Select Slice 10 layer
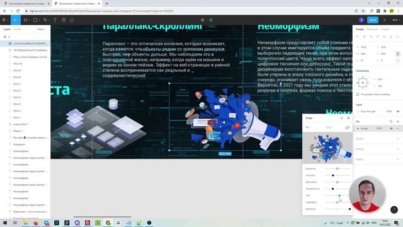The image size is (403, 227). pos(18,64)
